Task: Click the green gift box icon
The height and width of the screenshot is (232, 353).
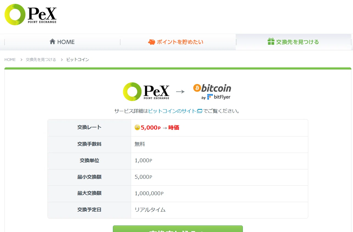Action: pyautogui.click(x=271, y=41)
